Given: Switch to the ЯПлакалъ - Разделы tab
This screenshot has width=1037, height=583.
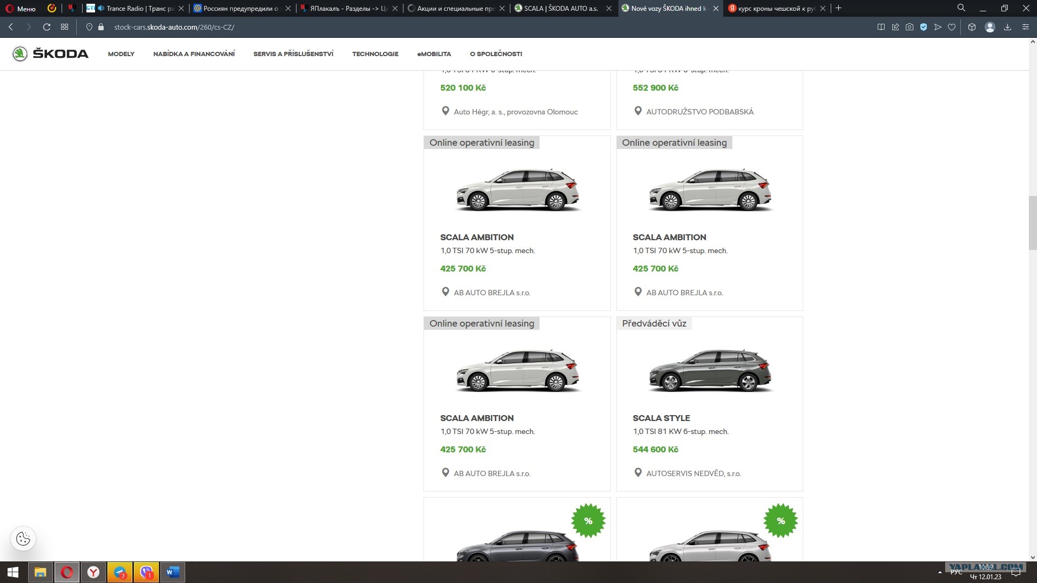Looking at the screenshot, I should 348,8.
